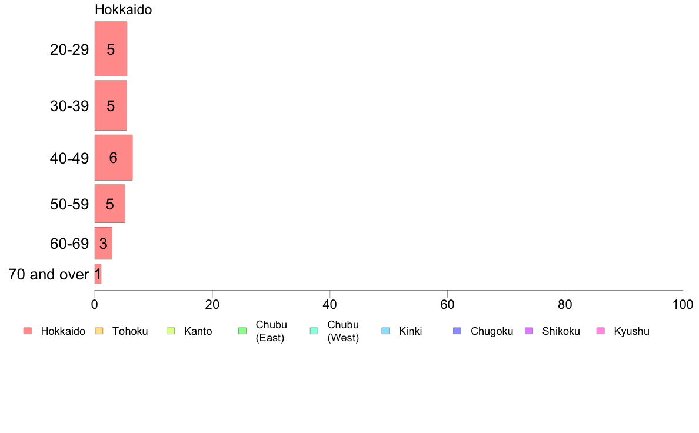
Task: Select the 70 and over bar
Action: 98,274
